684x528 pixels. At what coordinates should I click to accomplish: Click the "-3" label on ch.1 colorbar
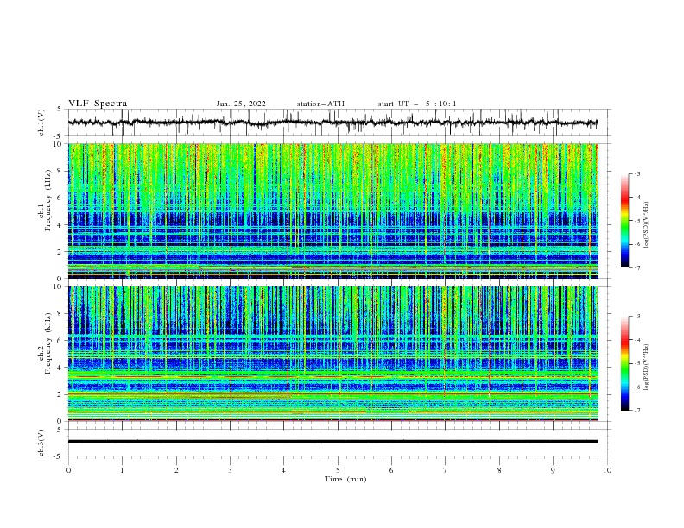coord(636,173)
